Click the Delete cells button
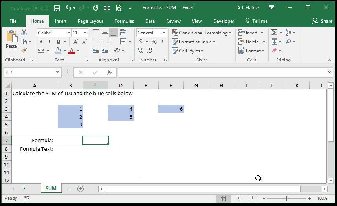Viewport: 337px width, 206px height. [249, 42]
